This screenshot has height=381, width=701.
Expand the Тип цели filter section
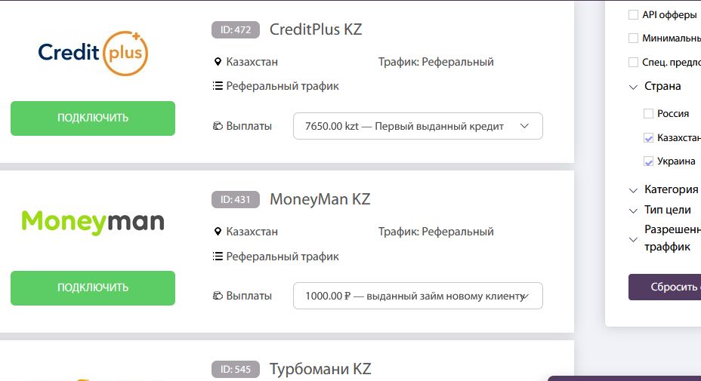coord(633,210)
